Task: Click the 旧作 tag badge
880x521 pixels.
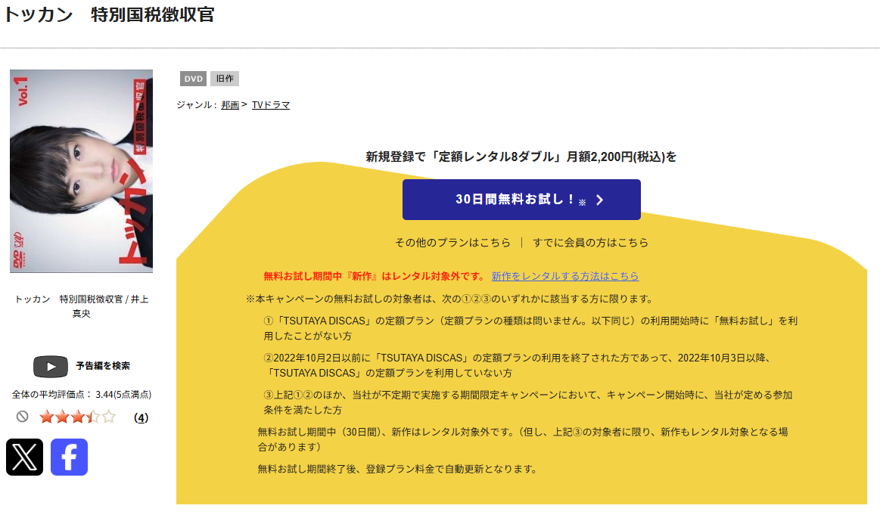Action: click(225, 79)
